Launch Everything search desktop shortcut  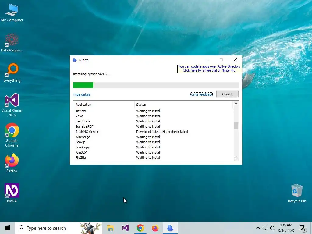pos(12,73)
